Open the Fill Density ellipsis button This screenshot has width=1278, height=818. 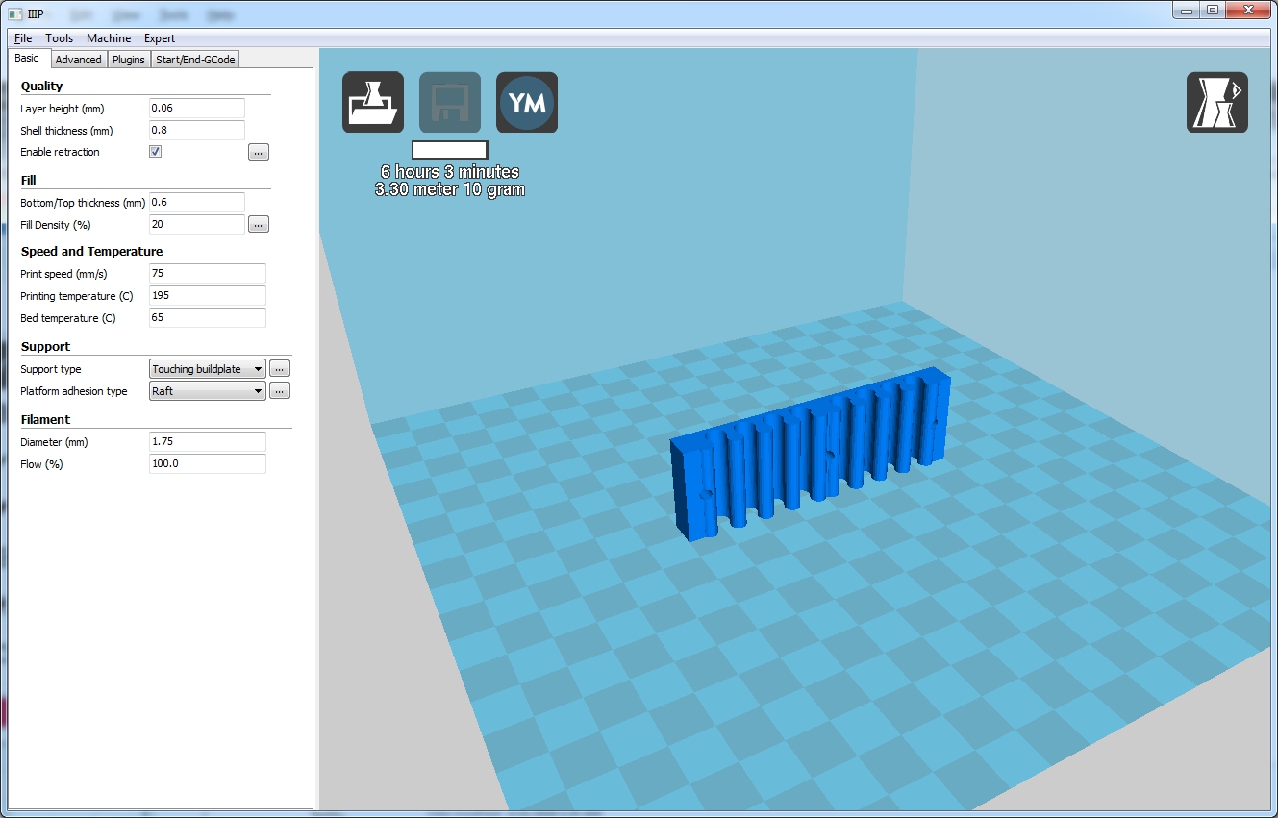(258, 224)
